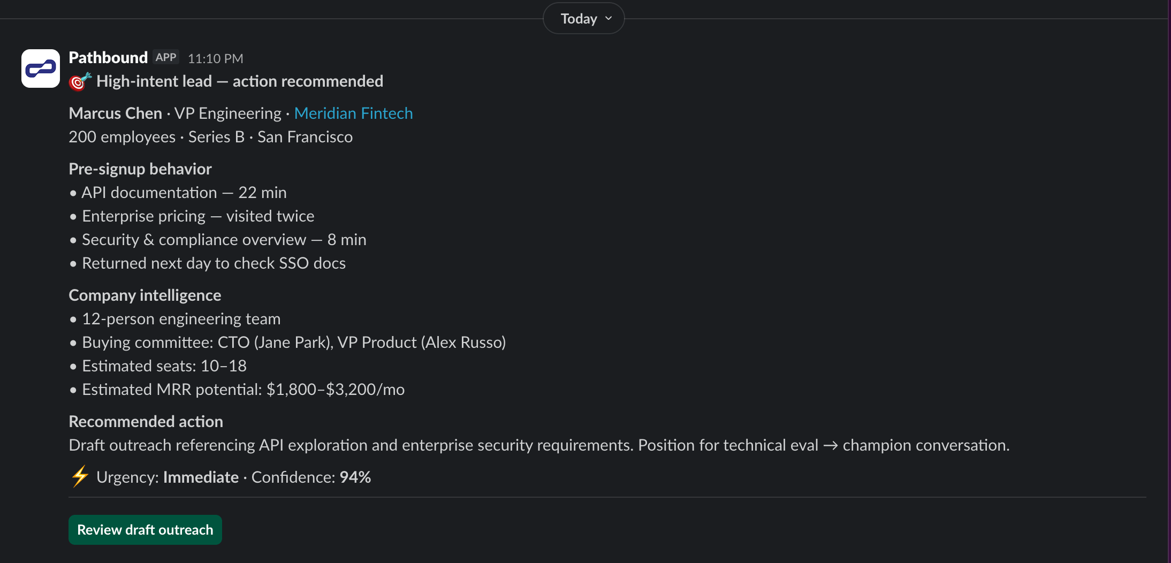Image resolution: width=1171 pixels, height=563 pixels.
Task: Click the Confidence 94% value
Action: 355,476
